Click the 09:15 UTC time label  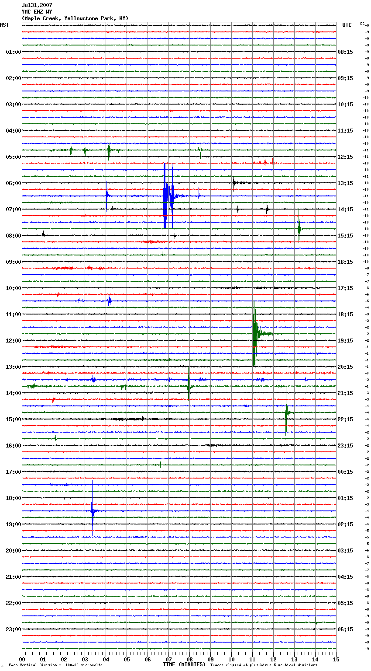(345, 78)
